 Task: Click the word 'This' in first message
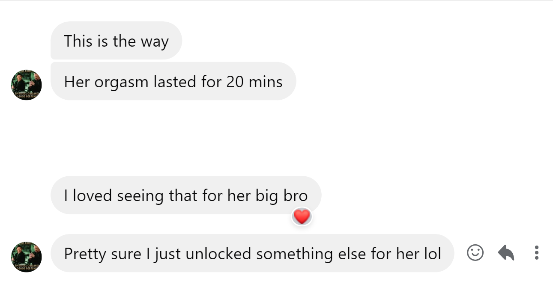pos(78,41)
